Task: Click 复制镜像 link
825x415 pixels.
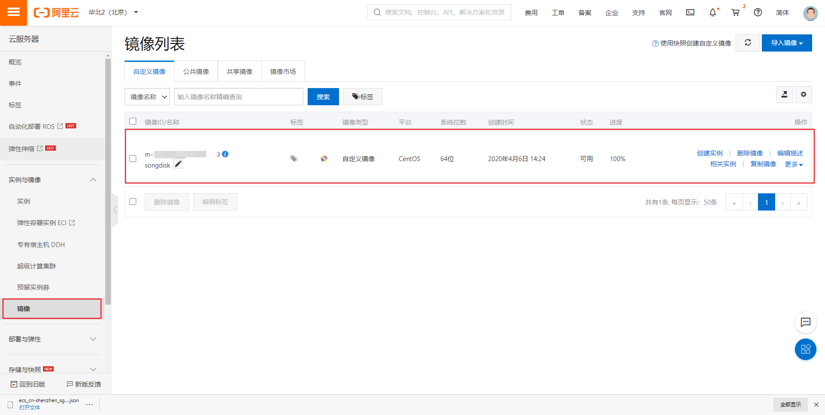Action: [x=764, y=164]
